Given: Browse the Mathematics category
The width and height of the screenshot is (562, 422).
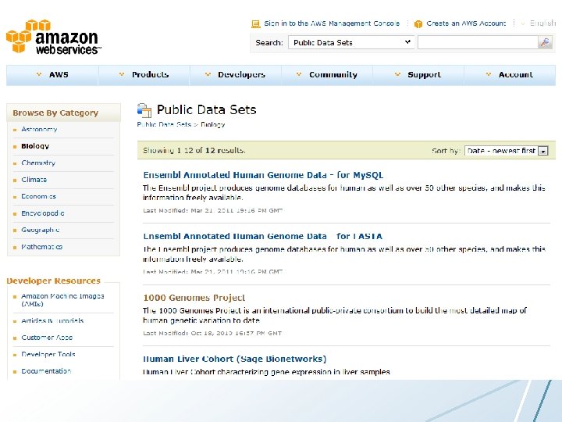Looking at the screenshot, I should [x=42, y=247].
